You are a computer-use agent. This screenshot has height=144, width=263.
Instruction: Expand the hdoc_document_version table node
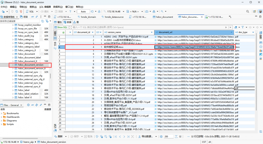pyautogui.click(x=13, y=65)
